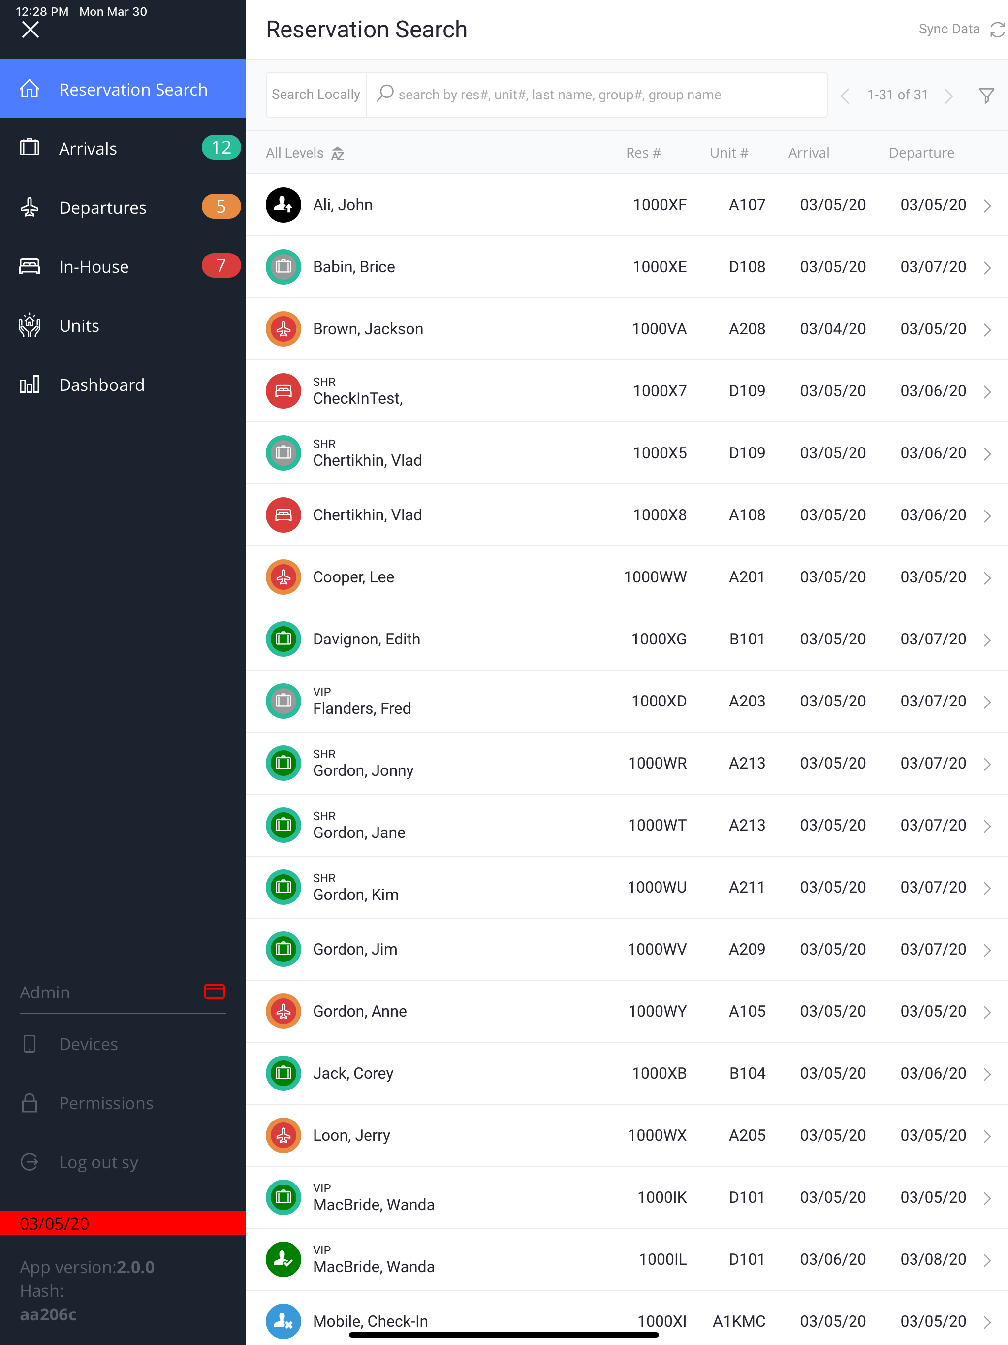Click the magnifying glass search icon
This screenshot has width=1008, height=1345.
385,93
